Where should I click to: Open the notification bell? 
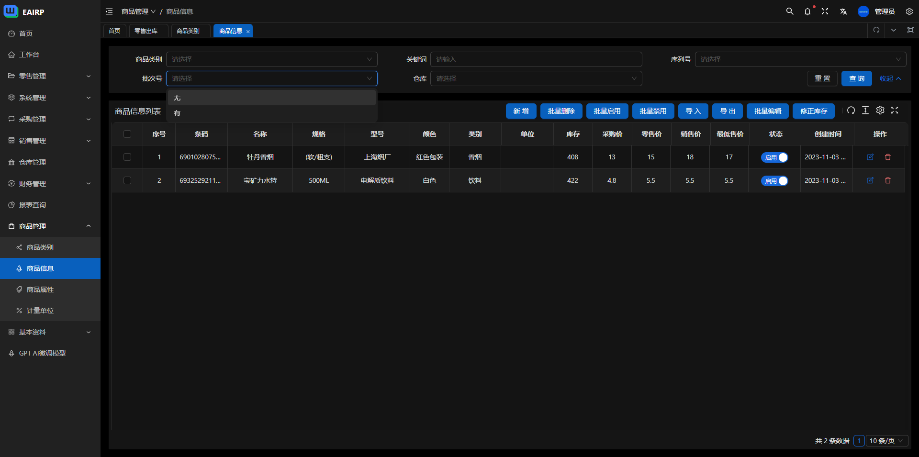pyautogui.click(x=807, y=11)
